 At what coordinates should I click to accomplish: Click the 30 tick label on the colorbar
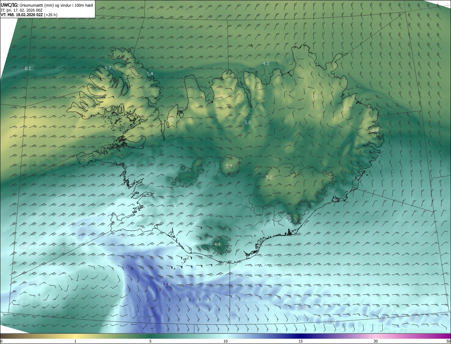click(x=376, y=341)
